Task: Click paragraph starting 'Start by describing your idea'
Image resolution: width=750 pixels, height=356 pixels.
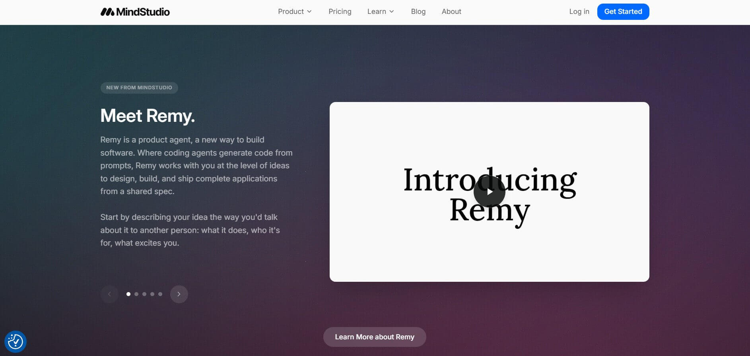Action: [190, 230]
